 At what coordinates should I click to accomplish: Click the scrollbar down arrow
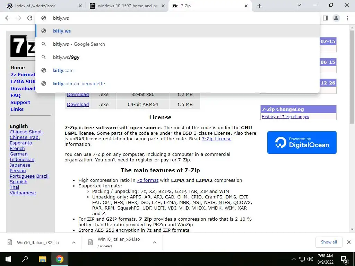click(352, 229)
